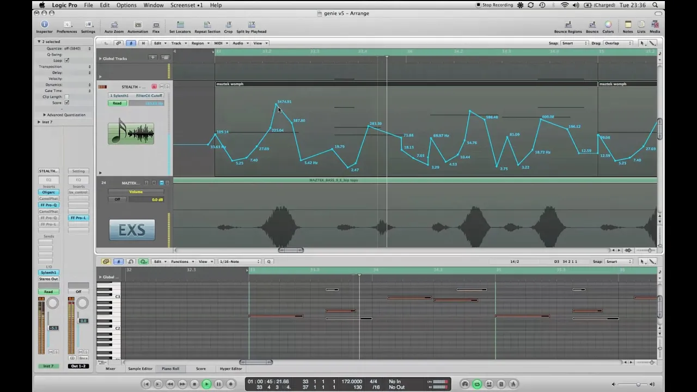Open the Audio dropdown menu

[240, 43]
